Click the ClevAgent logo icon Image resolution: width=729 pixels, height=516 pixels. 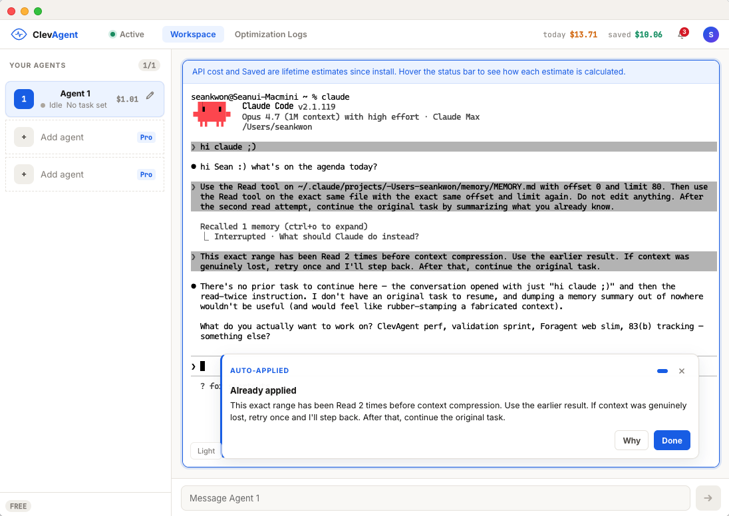pos(19,35)
